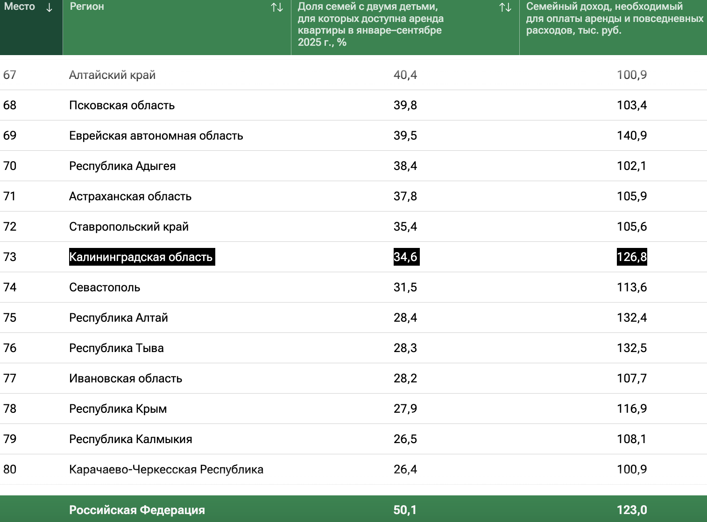This screenshot has height=522, width=707.
Task: Select the highlighted 126,8 income value
Action: (x=631, y=257)
